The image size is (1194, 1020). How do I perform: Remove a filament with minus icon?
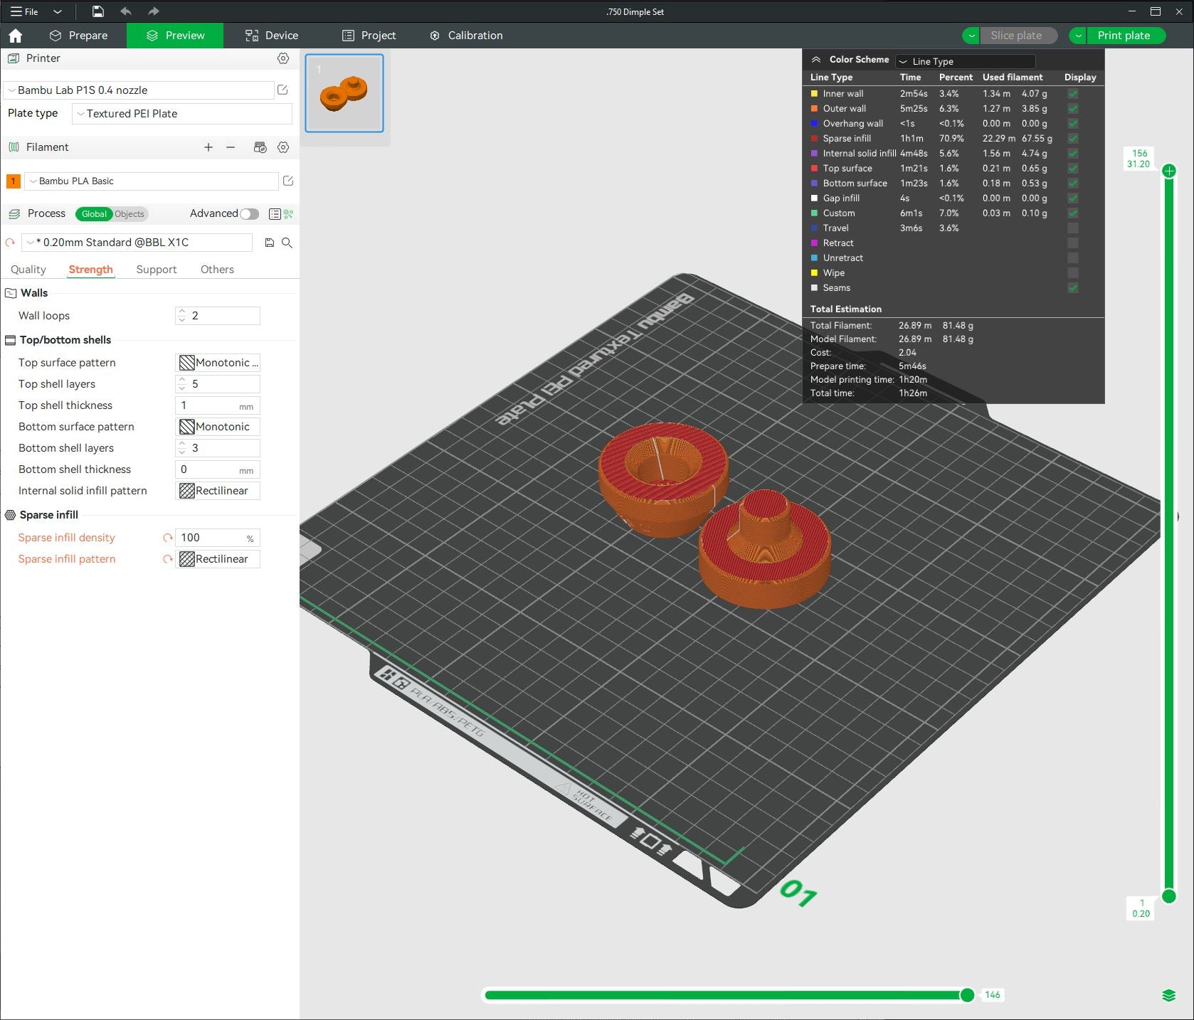(x=231, y=147)
